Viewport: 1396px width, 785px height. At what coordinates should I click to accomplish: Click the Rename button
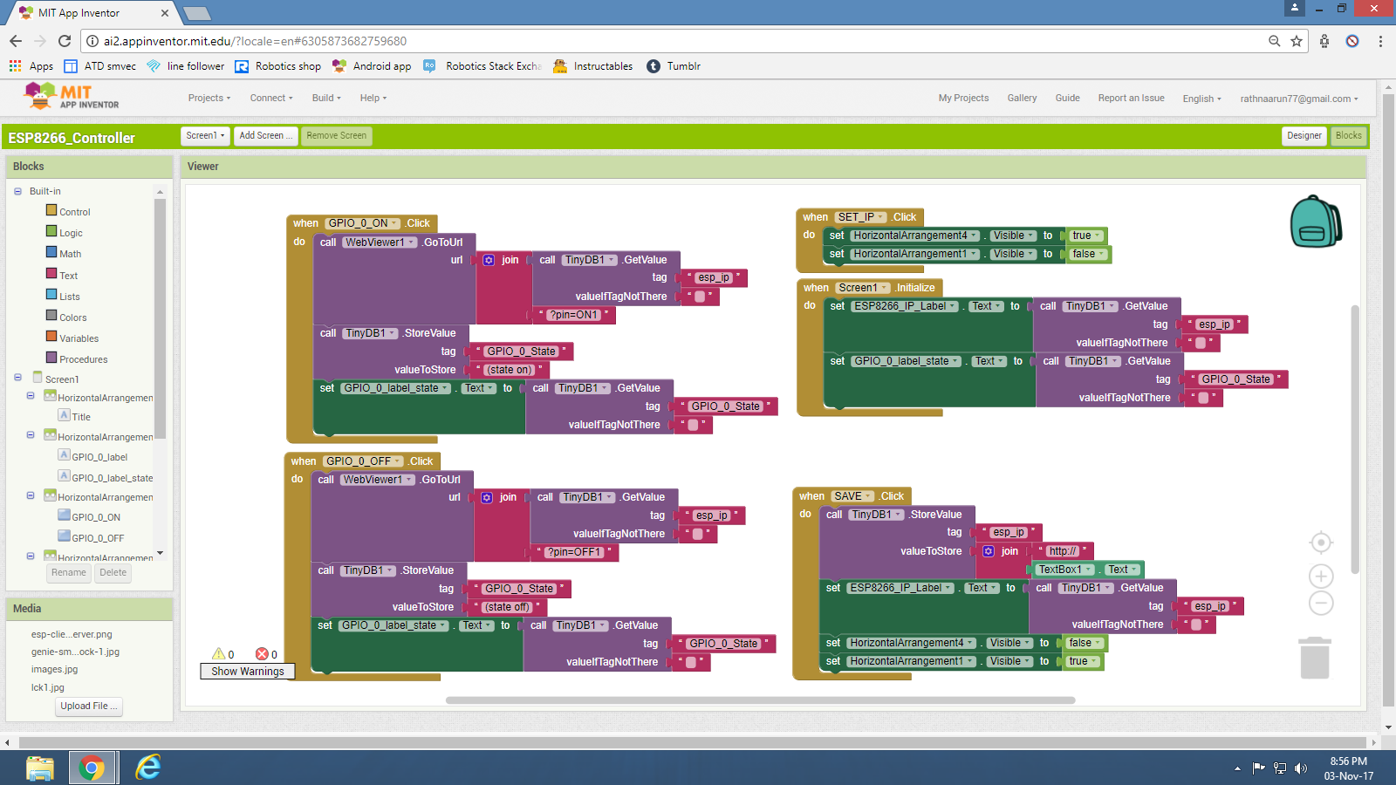pyautogui.click(x=69, y=573)
